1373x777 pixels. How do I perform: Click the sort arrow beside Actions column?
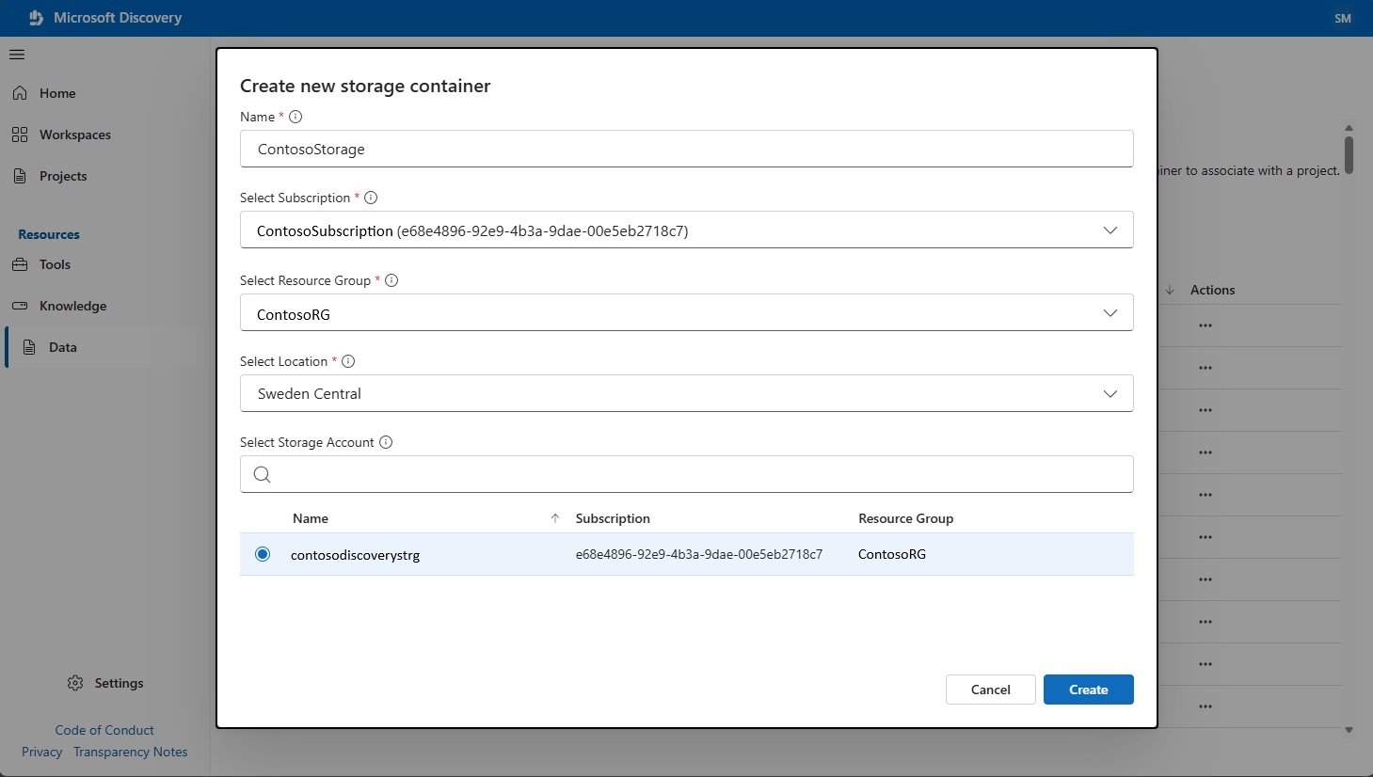[x=1170, y=290]
